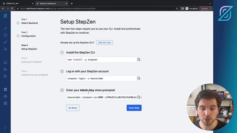
Task: Click the 'Setup StepZen' page heading
Action: click(78, 22)
